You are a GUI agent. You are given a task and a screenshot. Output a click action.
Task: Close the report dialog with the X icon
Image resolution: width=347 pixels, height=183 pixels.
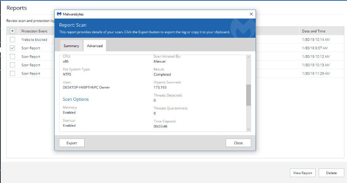click(x=251, y=14)
